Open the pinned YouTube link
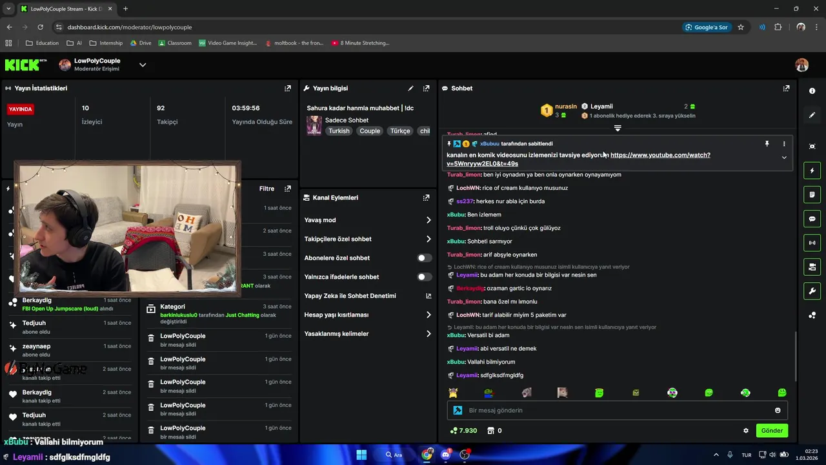 578,160
